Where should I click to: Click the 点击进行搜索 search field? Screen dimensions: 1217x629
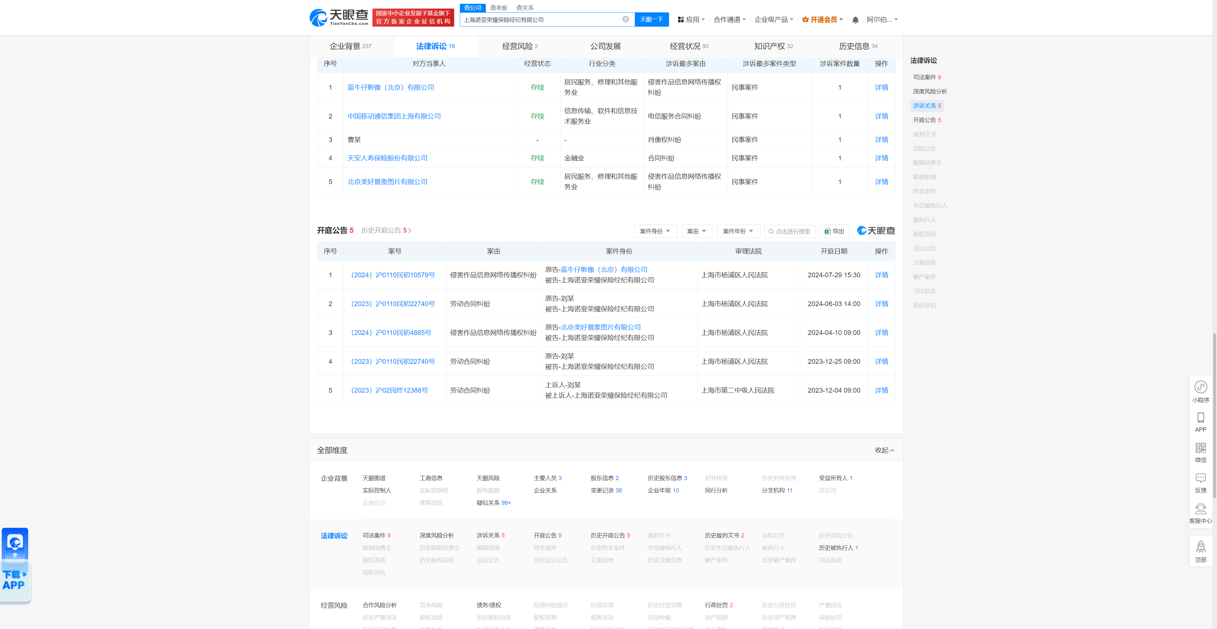pyautogui.click(x=789, y=231)
